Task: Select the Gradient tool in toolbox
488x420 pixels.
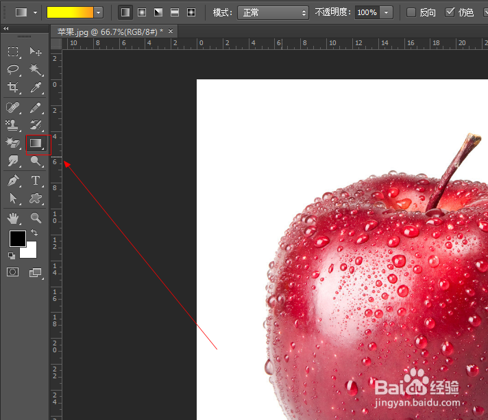Action: pos(36,143)
